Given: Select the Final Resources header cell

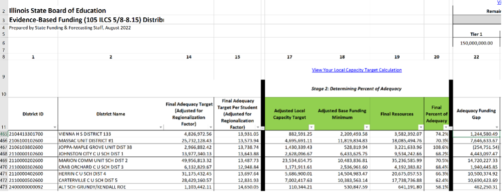Looking at the screenshot, I should point(397,113).
